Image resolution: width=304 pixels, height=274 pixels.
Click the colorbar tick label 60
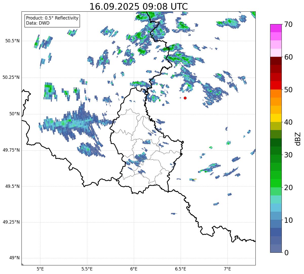[288, 57]
